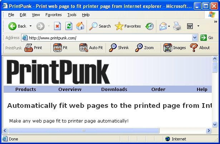220x144 pixels.
Task: Follow the Overview navigation link
Action: (70, 89)
